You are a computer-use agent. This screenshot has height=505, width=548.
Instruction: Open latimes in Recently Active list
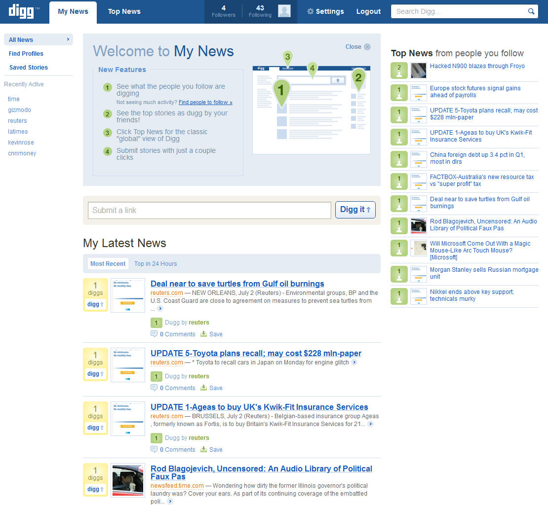pos(18,132)
